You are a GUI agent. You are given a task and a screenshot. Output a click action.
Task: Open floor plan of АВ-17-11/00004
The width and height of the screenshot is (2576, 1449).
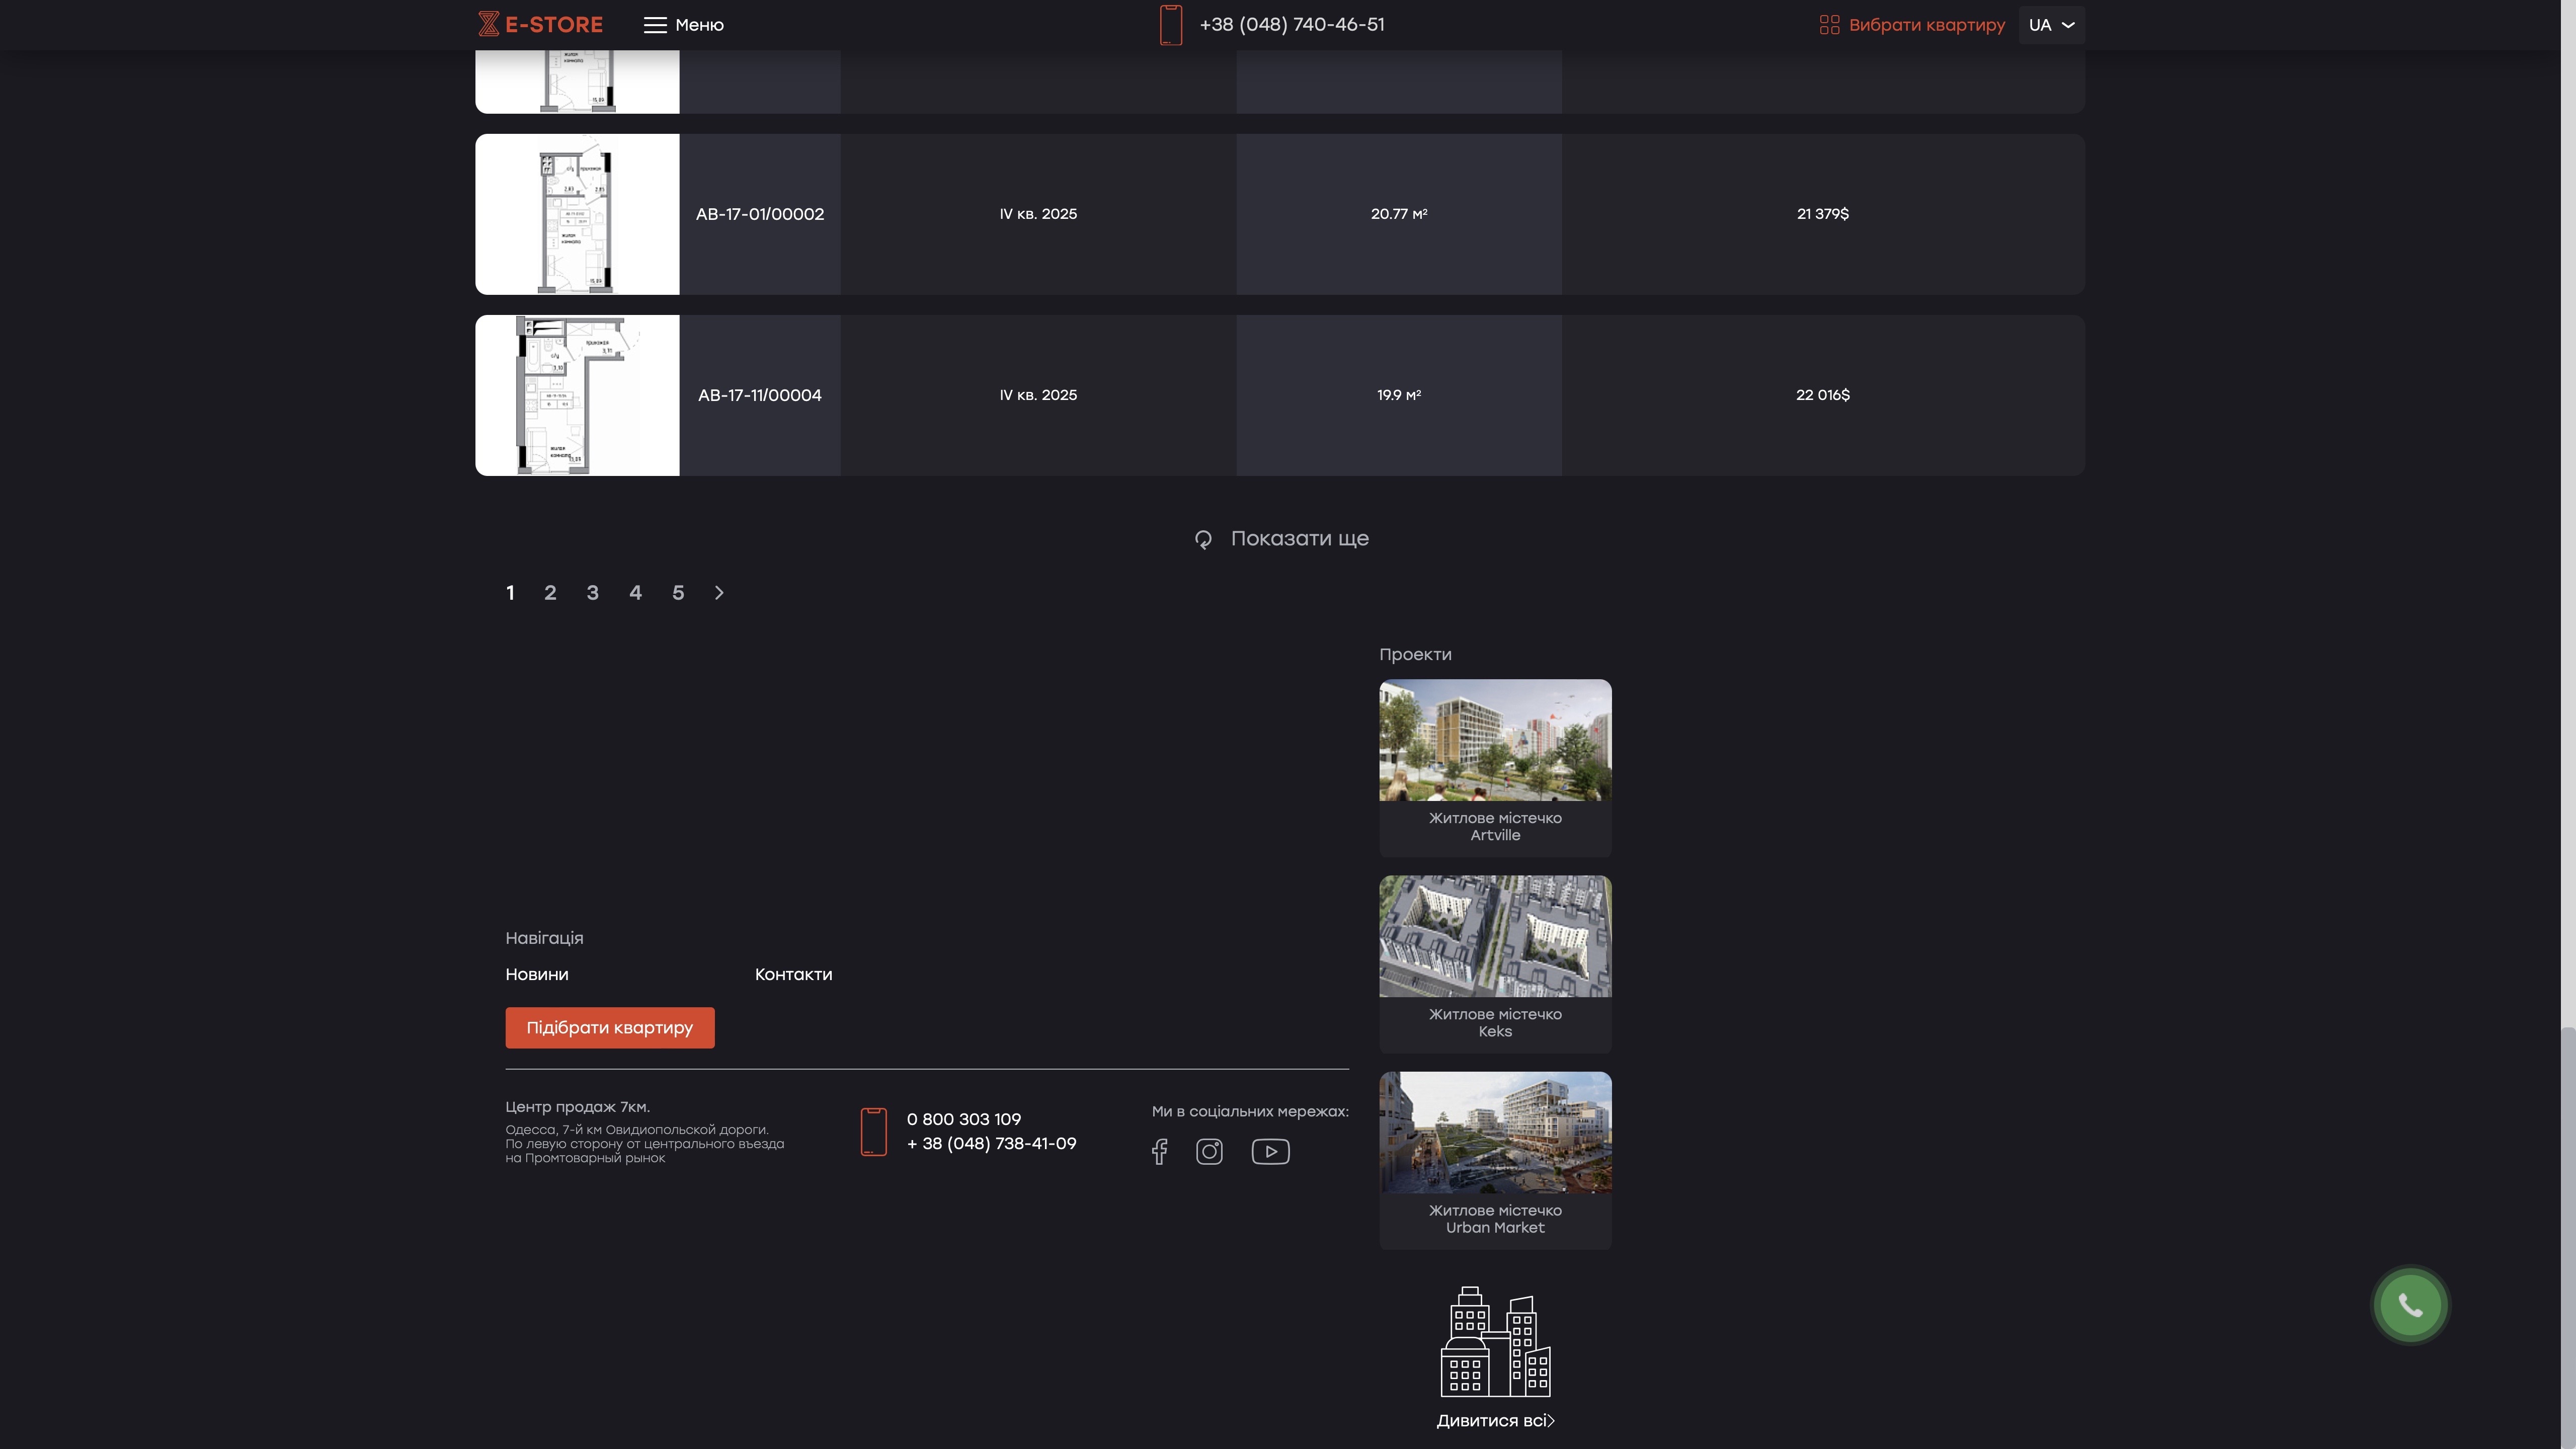point(577,395)
